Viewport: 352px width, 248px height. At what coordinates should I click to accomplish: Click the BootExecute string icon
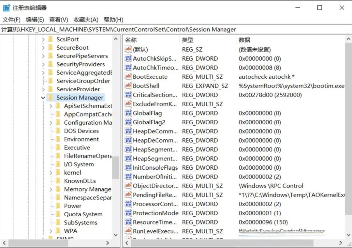coord(128,77)
